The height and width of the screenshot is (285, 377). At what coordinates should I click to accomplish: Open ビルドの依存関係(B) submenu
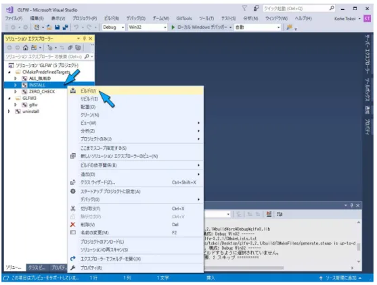click(x=135, y=165)
